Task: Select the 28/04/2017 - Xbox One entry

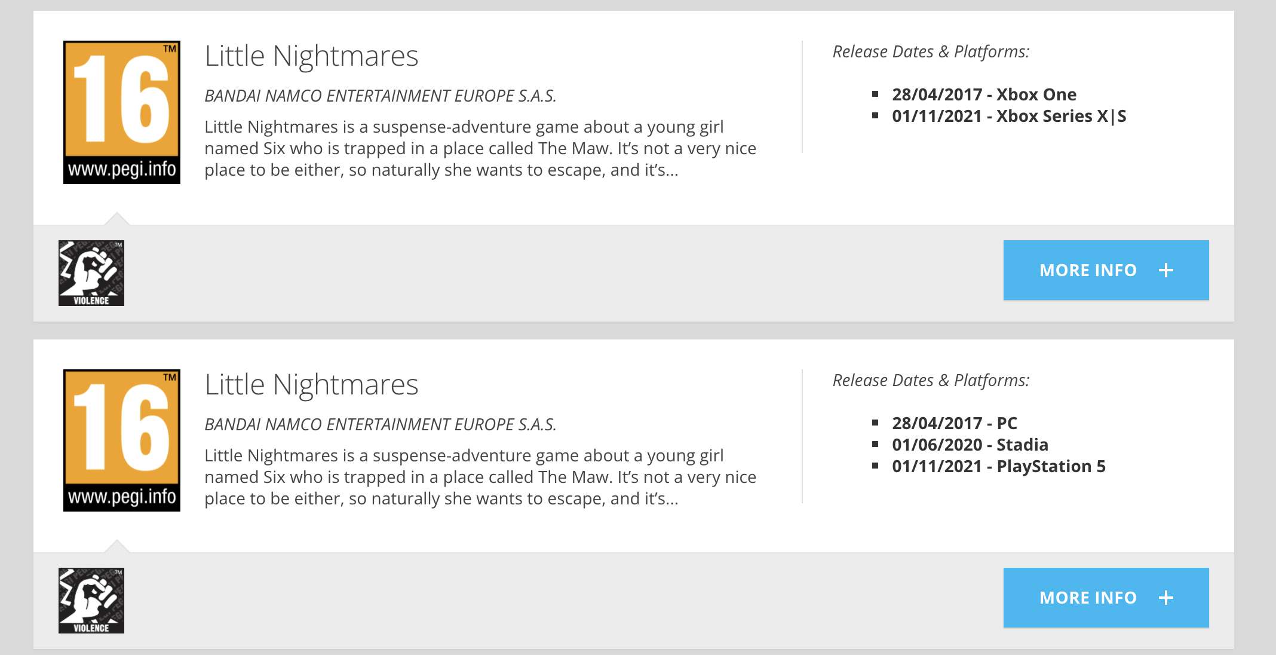Action: point(984,94)
